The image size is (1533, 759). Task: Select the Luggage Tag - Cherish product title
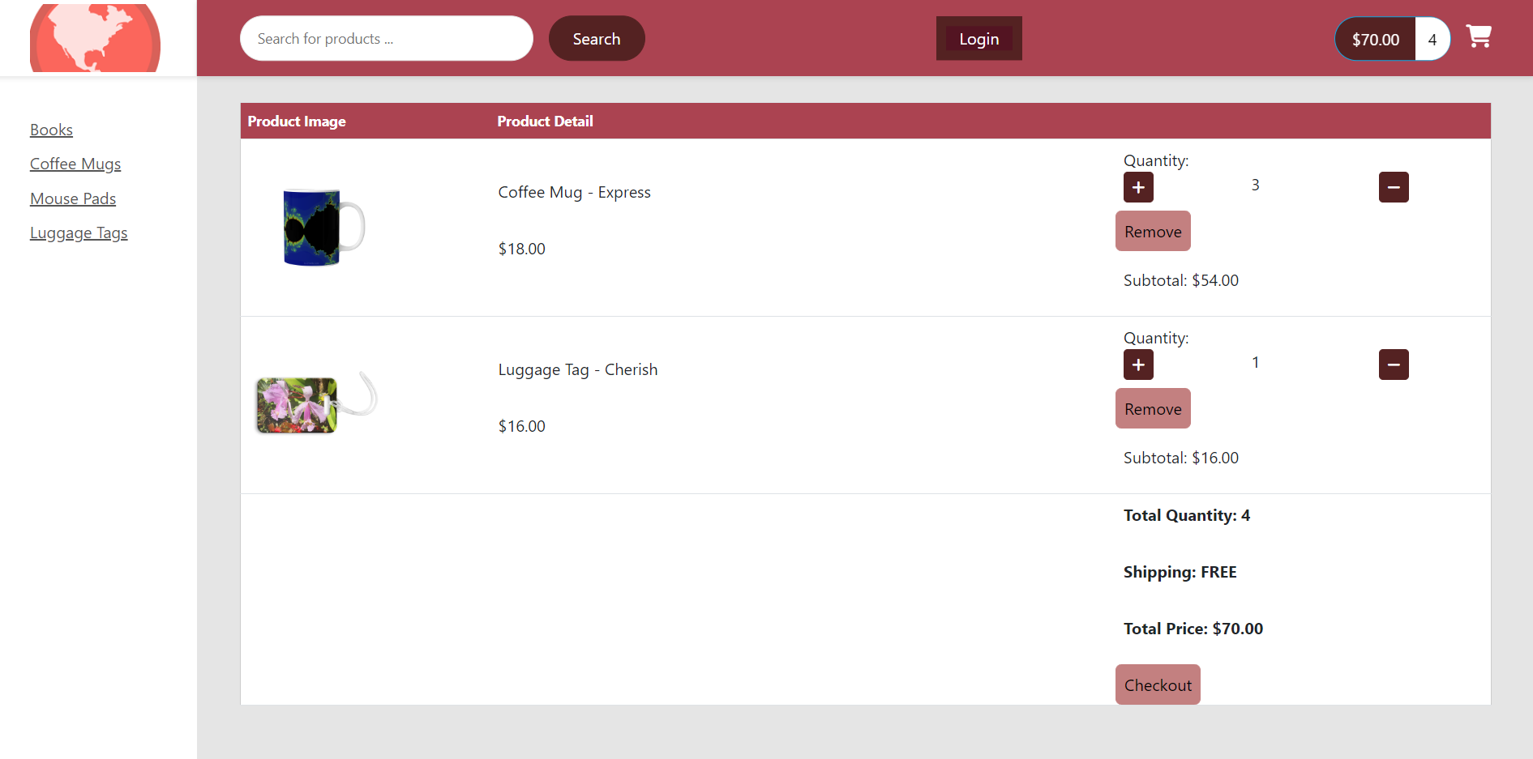point(577,369)
